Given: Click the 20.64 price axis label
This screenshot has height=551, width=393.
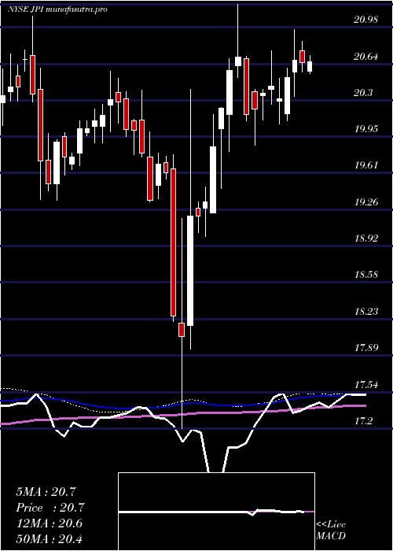Looking at the screenshot, I should 365,56.
